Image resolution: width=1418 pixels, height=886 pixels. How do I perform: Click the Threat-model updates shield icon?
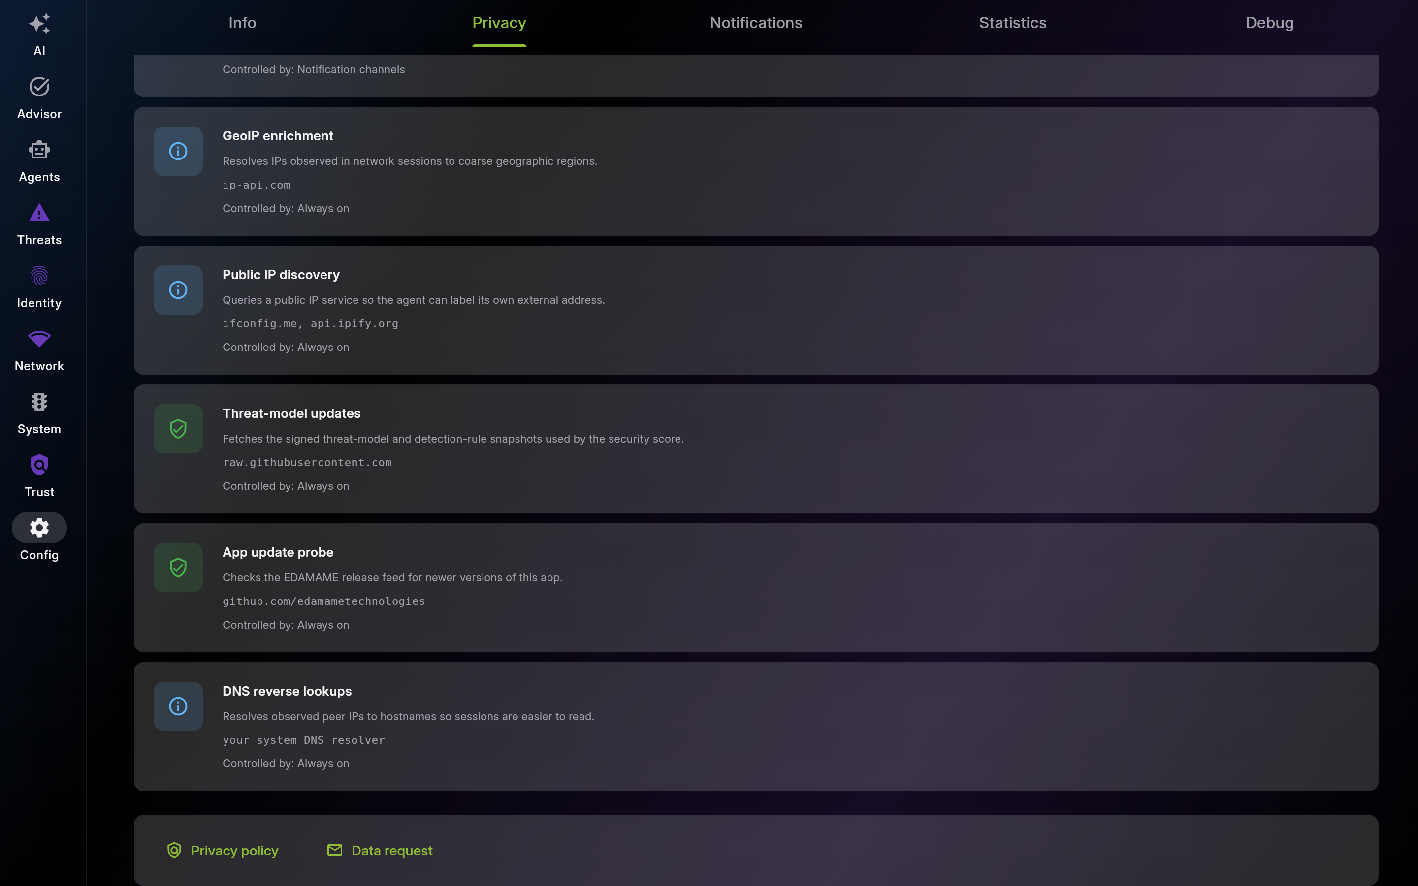pyautogui.click(x=178, y=429)
